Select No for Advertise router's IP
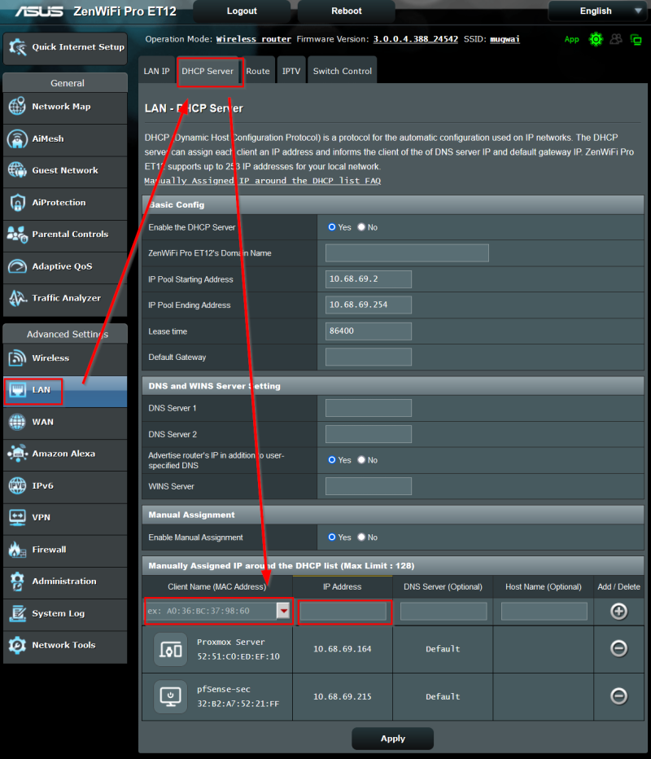The width and height of the screenshot is (651, 759). click(x=362, y=460)
